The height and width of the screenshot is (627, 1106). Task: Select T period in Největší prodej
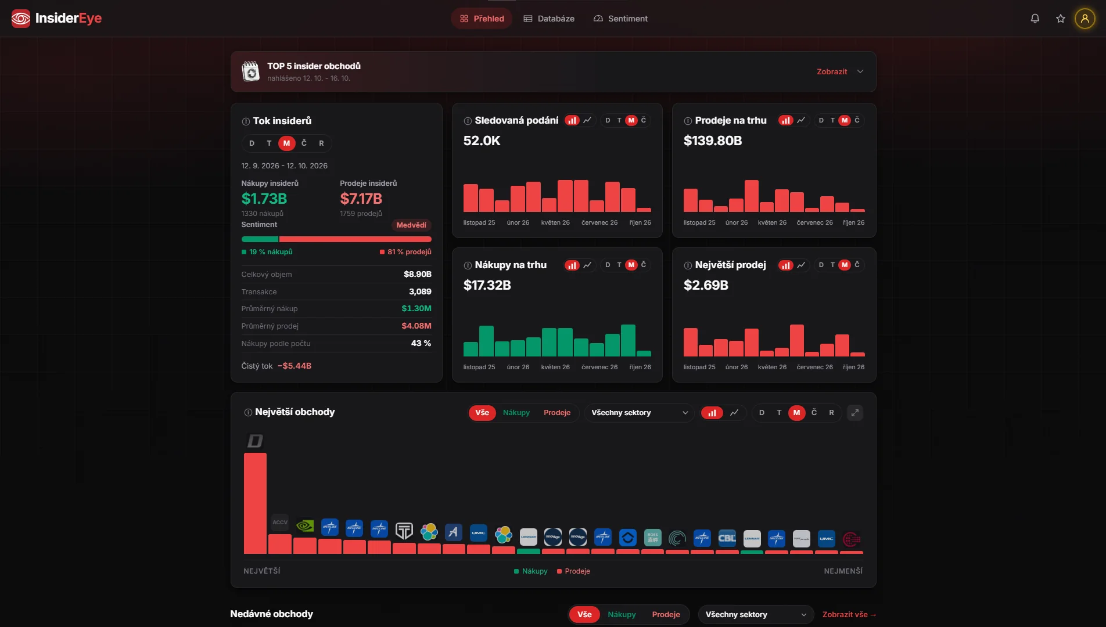pos(833,265)
